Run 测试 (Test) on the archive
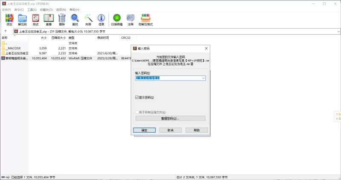Viewport: 341px width, 180px height. point(35,19)
